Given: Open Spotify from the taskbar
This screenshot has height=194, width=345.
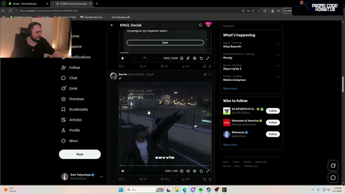Looking at the screenshot, I should click(201, 190).
